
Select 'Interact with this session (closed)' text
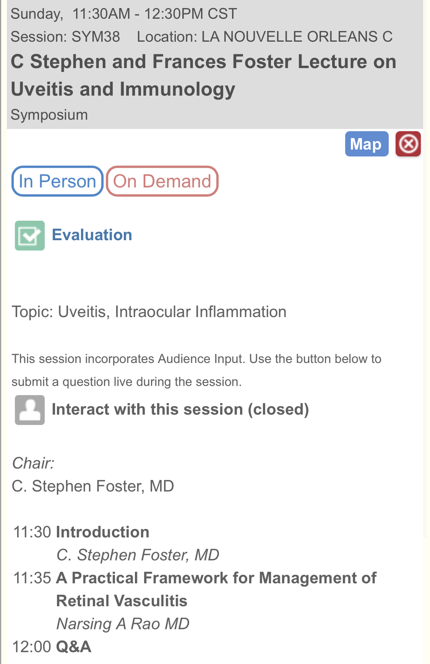(x=180, y=409)
